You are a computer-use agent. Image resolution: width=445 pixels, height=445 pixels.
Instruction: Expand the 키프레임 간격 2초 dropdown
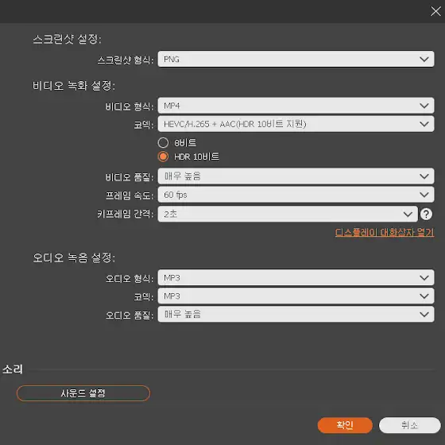pyautogui.click(x=288, y=214)
